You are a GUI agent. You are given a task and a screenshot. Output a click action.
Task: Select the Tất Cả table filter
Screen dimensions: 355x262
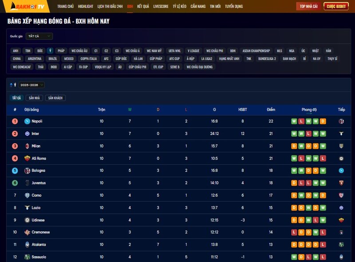(x=16, y=98)
